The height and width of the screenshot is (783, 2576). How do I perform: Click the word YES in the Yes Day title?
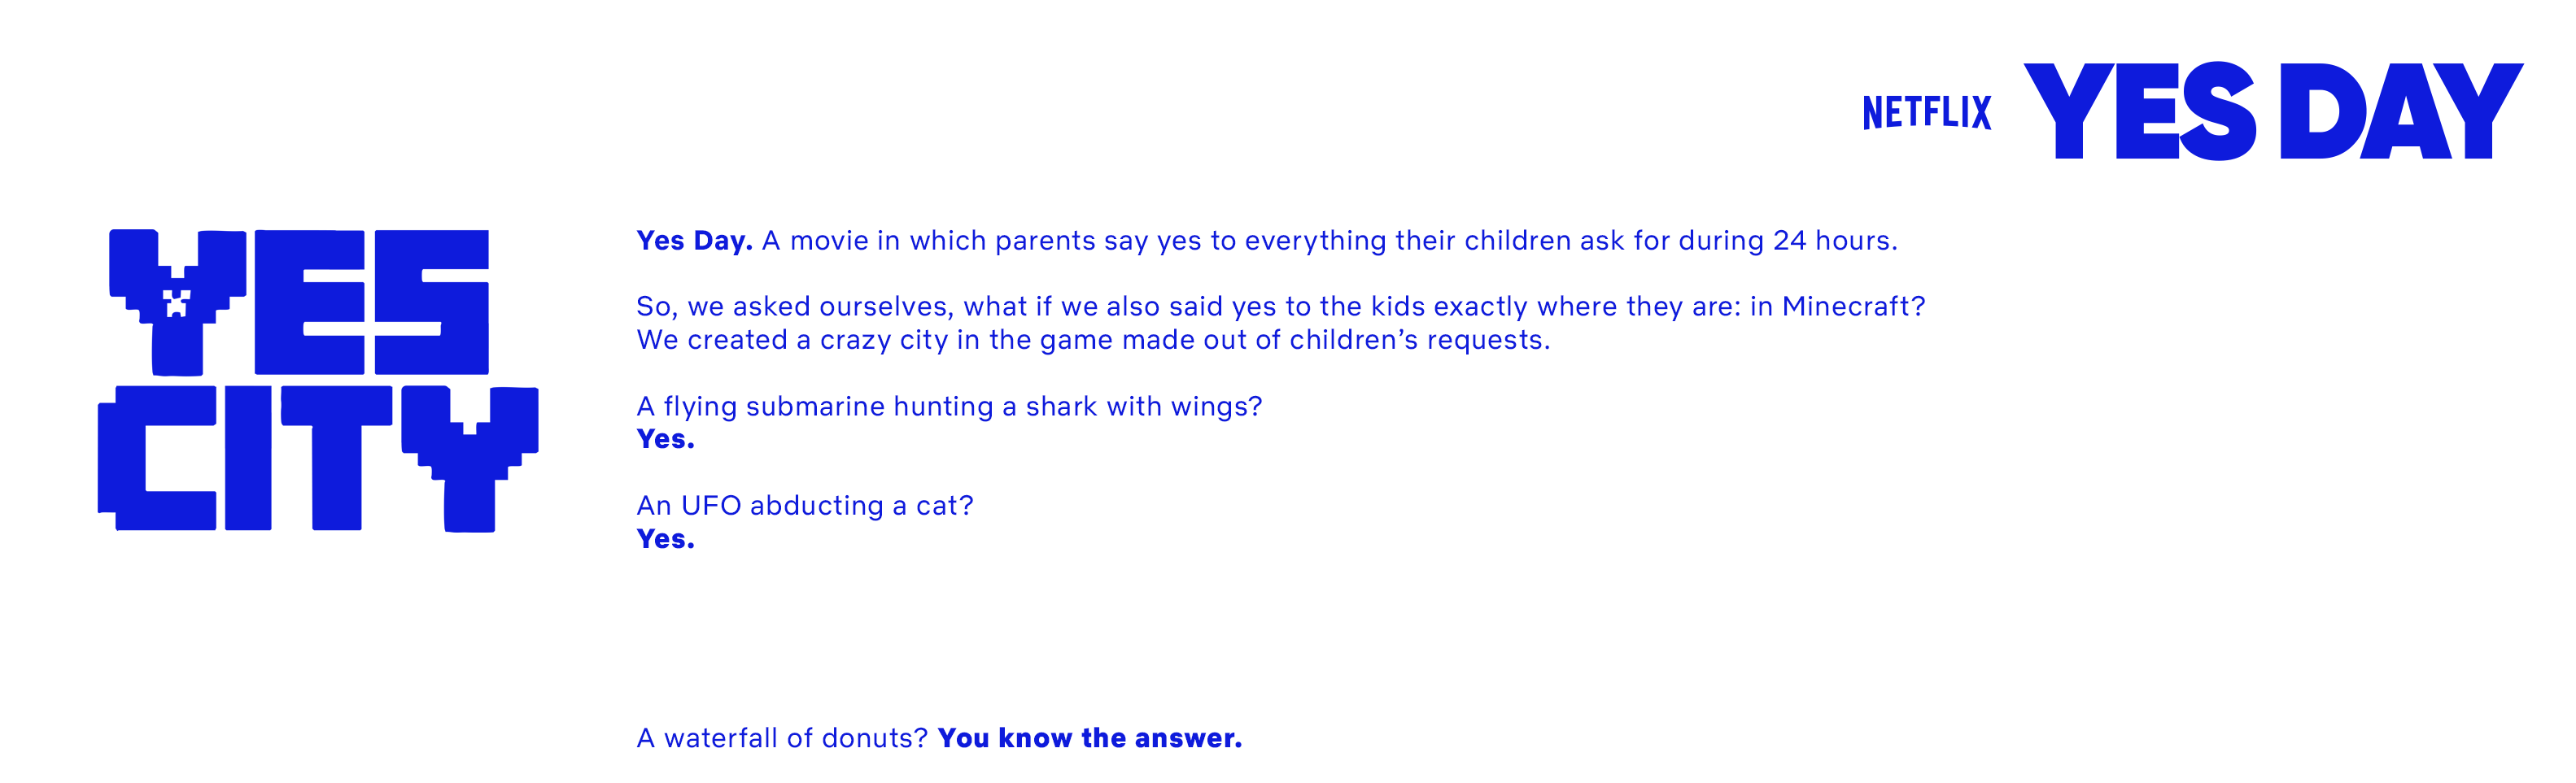tap(2139, 111)
